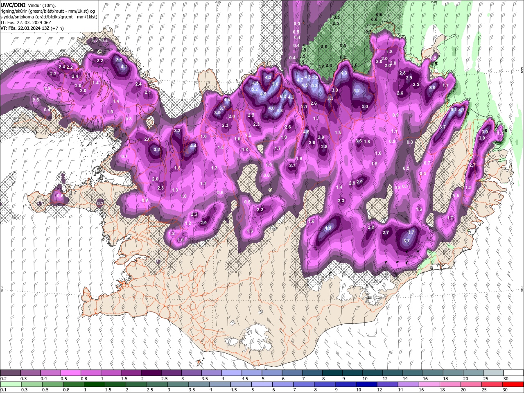524x393 pixels.
Task: Click the 12 label on the lower legend scale
Action: pyautogui.click(x=379, y=390)
